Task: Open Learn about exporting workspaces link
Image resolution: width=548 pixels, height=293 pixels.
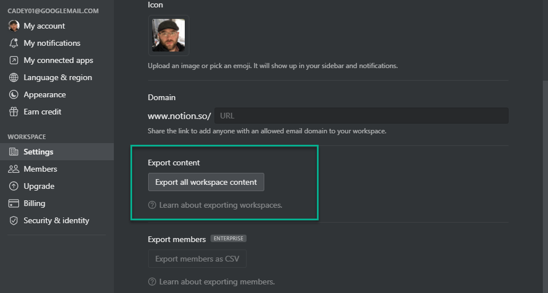Action: pyautogui.click(x=220, y=205)
